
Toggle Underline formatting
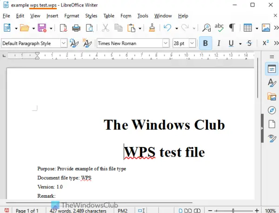[231, 43]
